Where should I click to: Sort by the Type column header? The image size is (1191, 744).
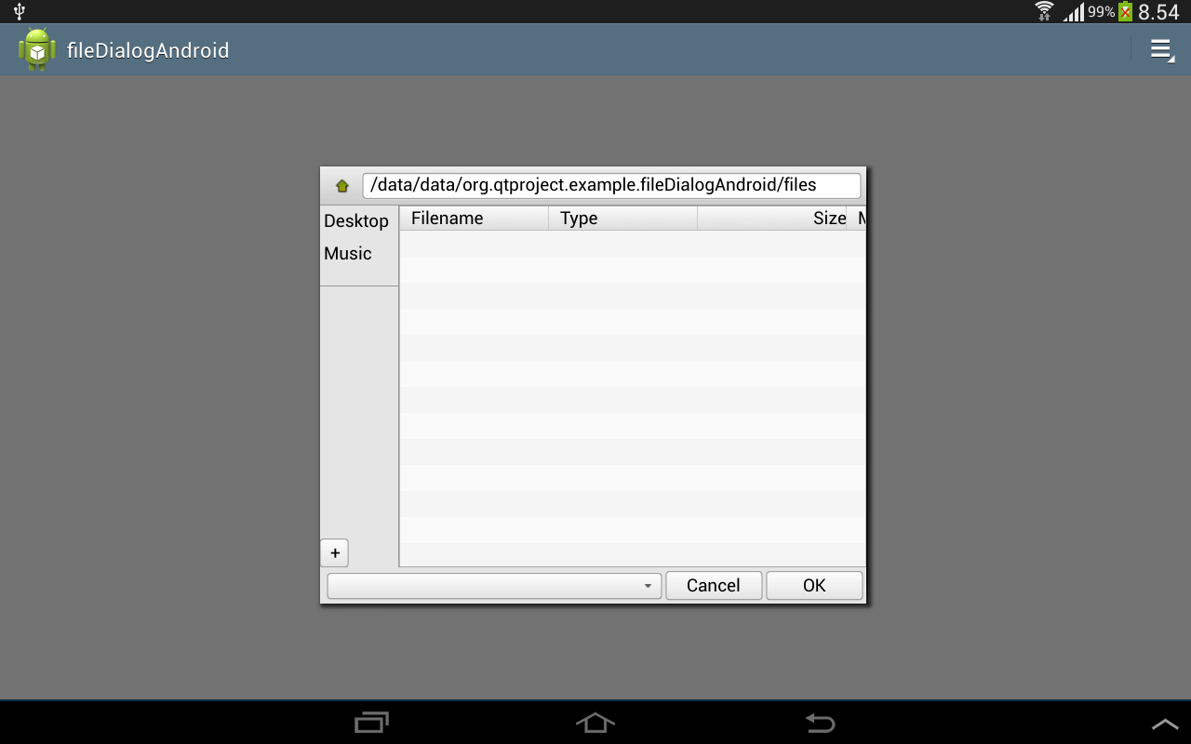pos(622,219)
